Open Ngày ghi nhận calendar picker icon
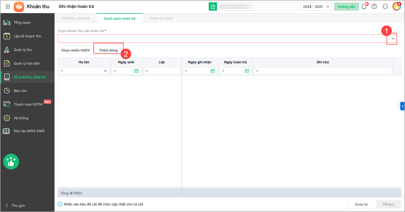This screenshot has width=405, height=212. point(213,71)
